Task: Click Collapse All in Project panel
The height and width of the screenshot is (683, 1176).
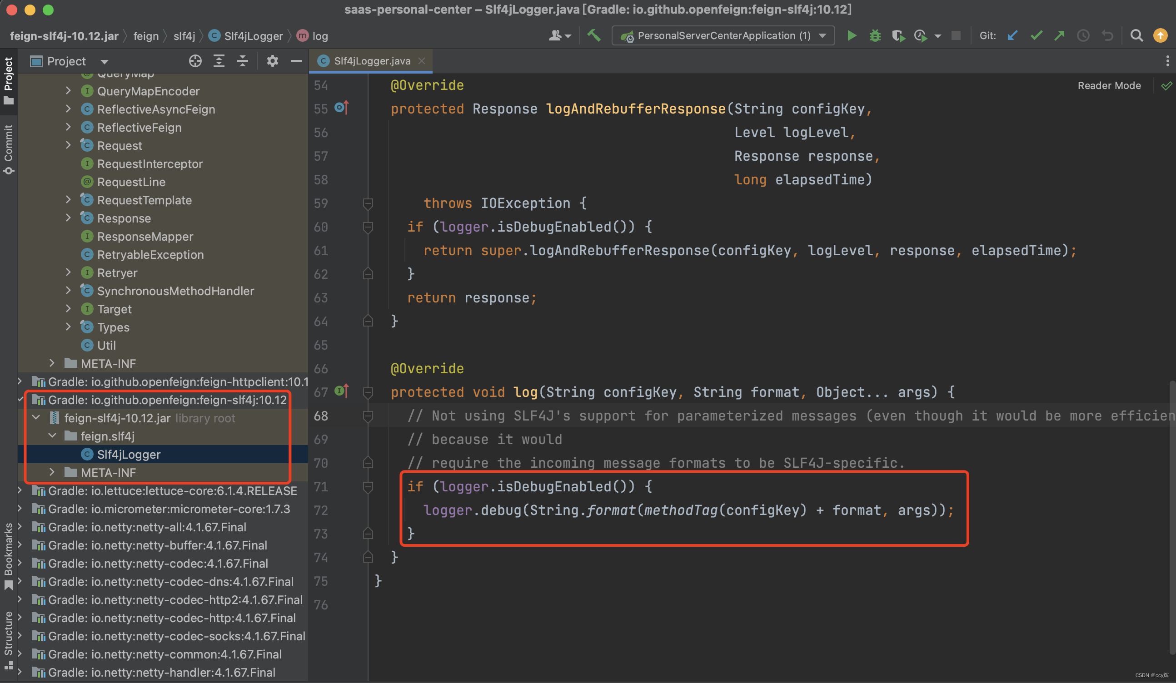Action: pos(242,61)
